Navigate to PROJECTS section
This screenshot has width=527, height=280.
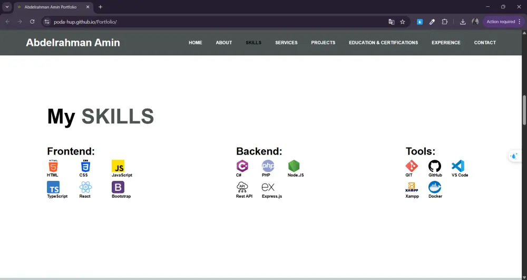(x=324, y=43)
